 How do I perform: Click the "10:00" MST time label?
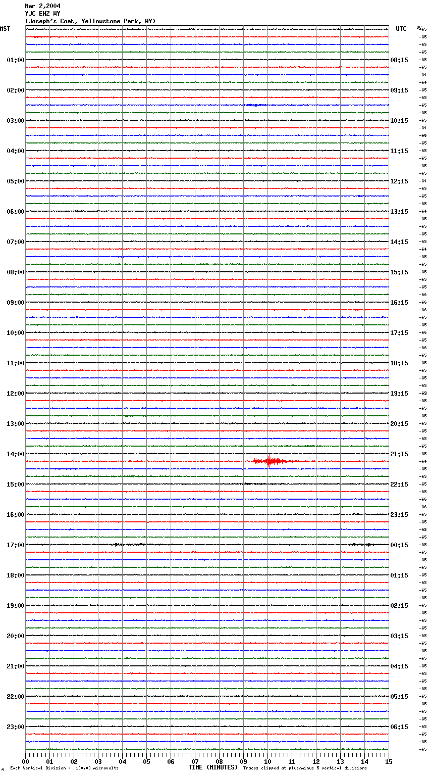point(16,333)
